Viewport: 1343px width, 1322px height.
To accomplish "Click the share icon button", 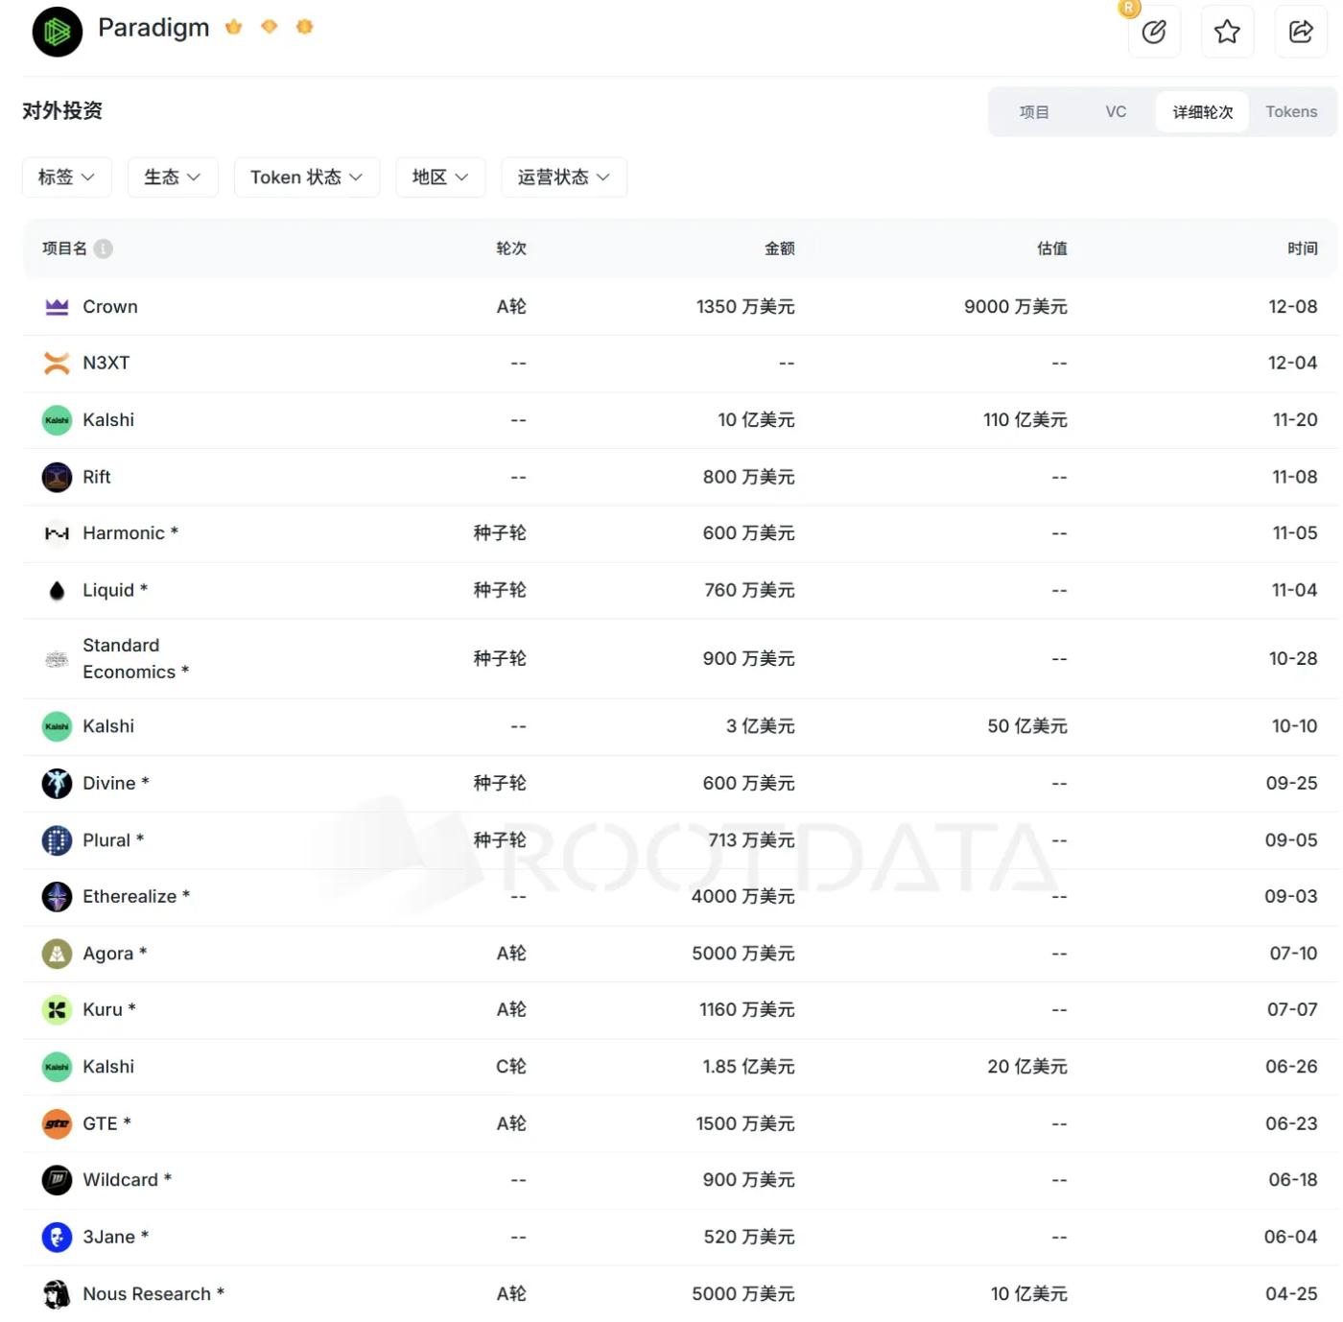I will tap(1300, 32).
